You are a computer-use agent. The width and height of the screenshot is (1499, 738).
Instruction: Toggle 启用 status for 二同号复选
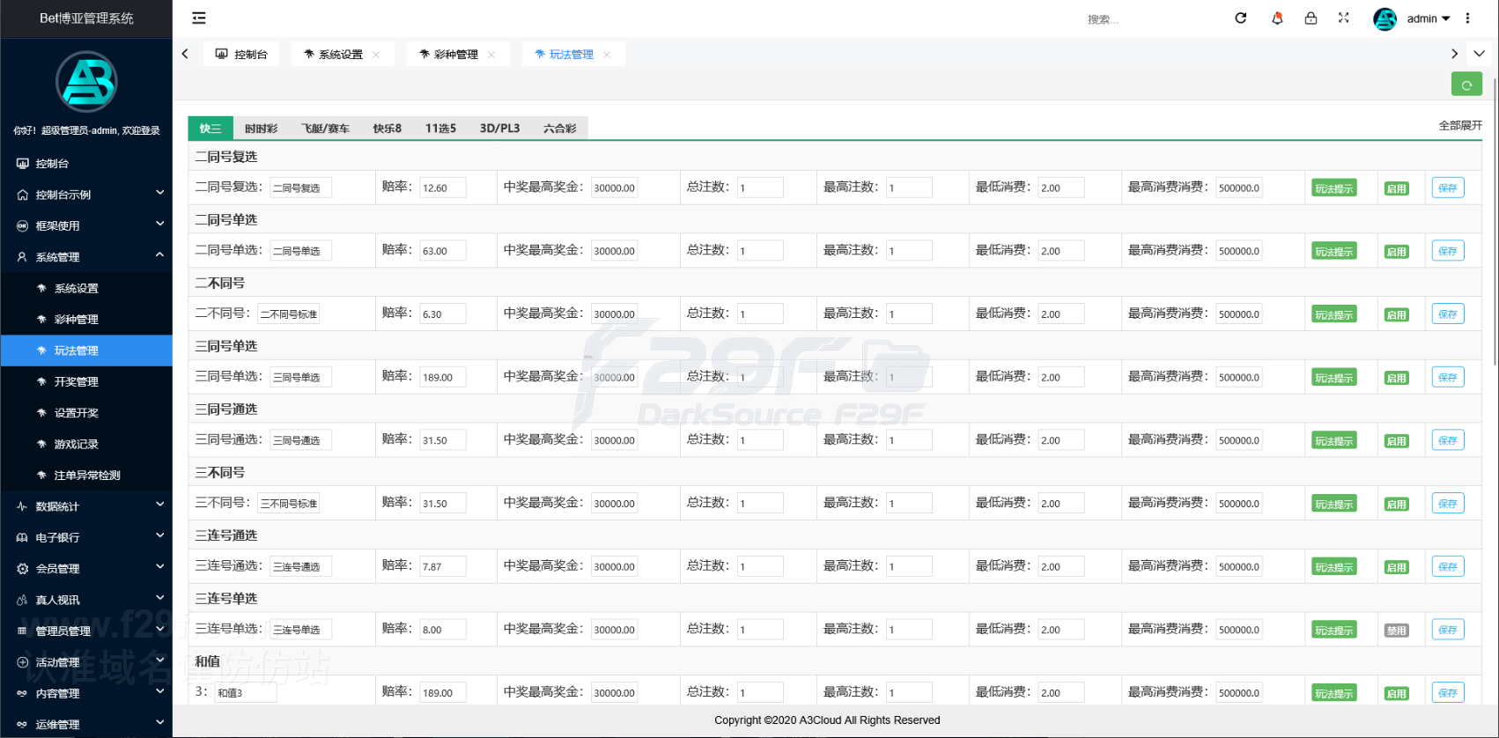point(1396,188)
